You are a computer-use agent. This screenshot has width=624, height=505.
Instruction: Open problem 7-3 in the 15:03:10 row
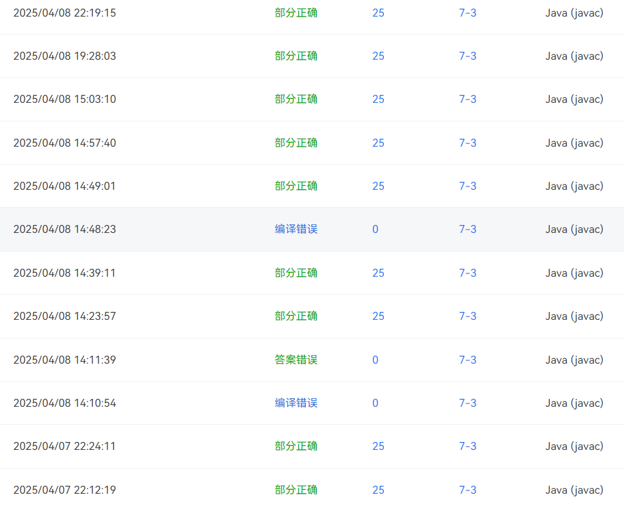(468, 99)
